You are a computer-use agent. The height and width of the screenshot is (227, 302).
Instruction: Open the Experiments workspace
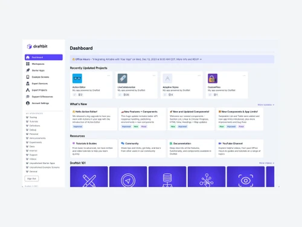tap(36, 142)
